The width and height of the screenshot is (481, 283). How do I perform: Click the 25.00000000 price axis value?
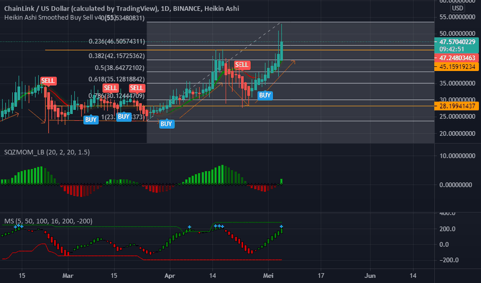point(457,117)
